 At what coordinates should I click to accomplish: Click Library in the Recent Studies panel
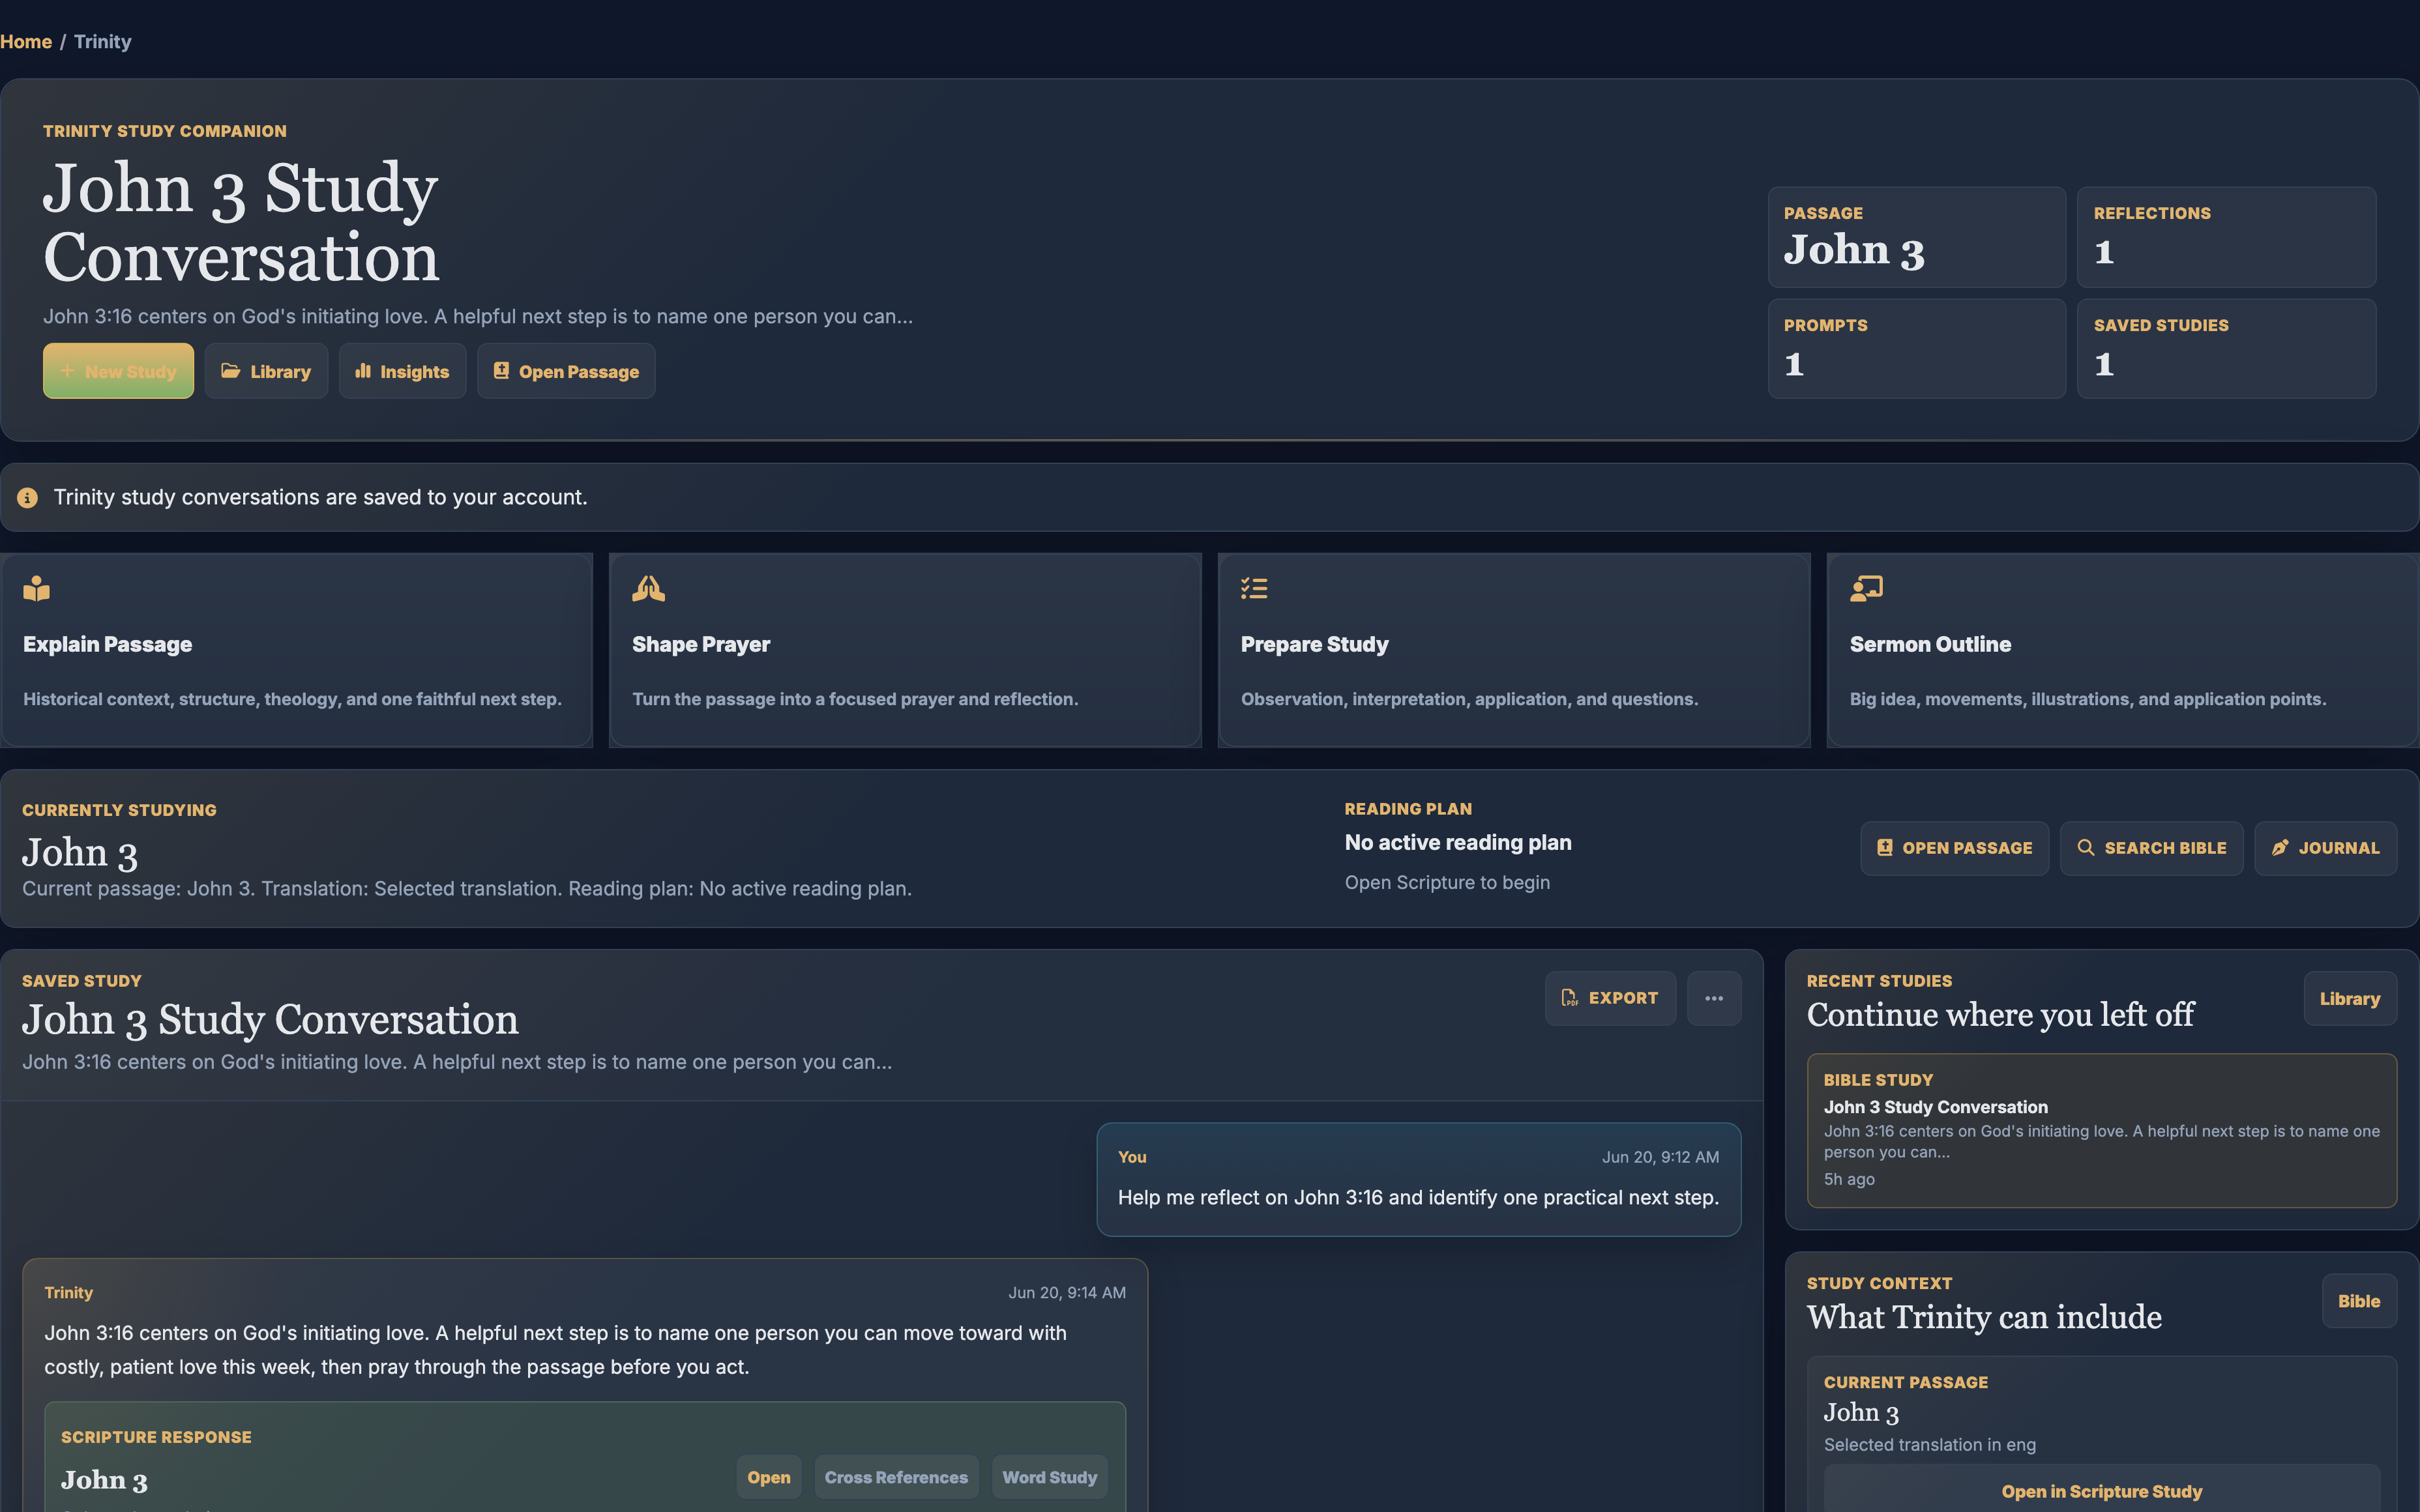click(2350, 998)
